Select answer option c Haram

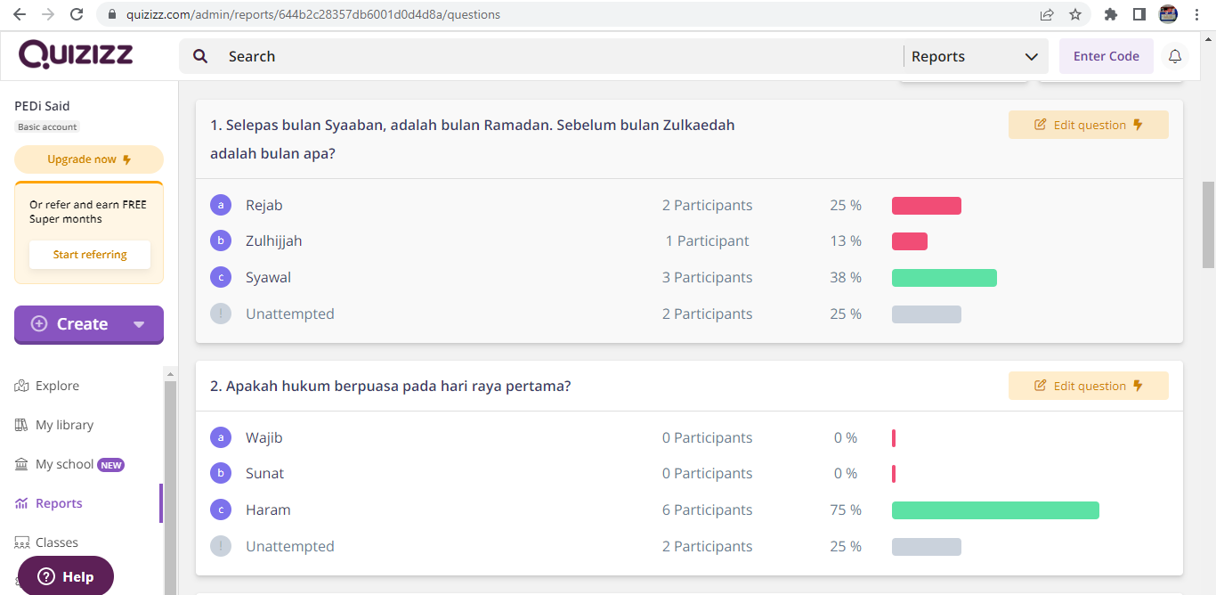click(x=267, y=510)
